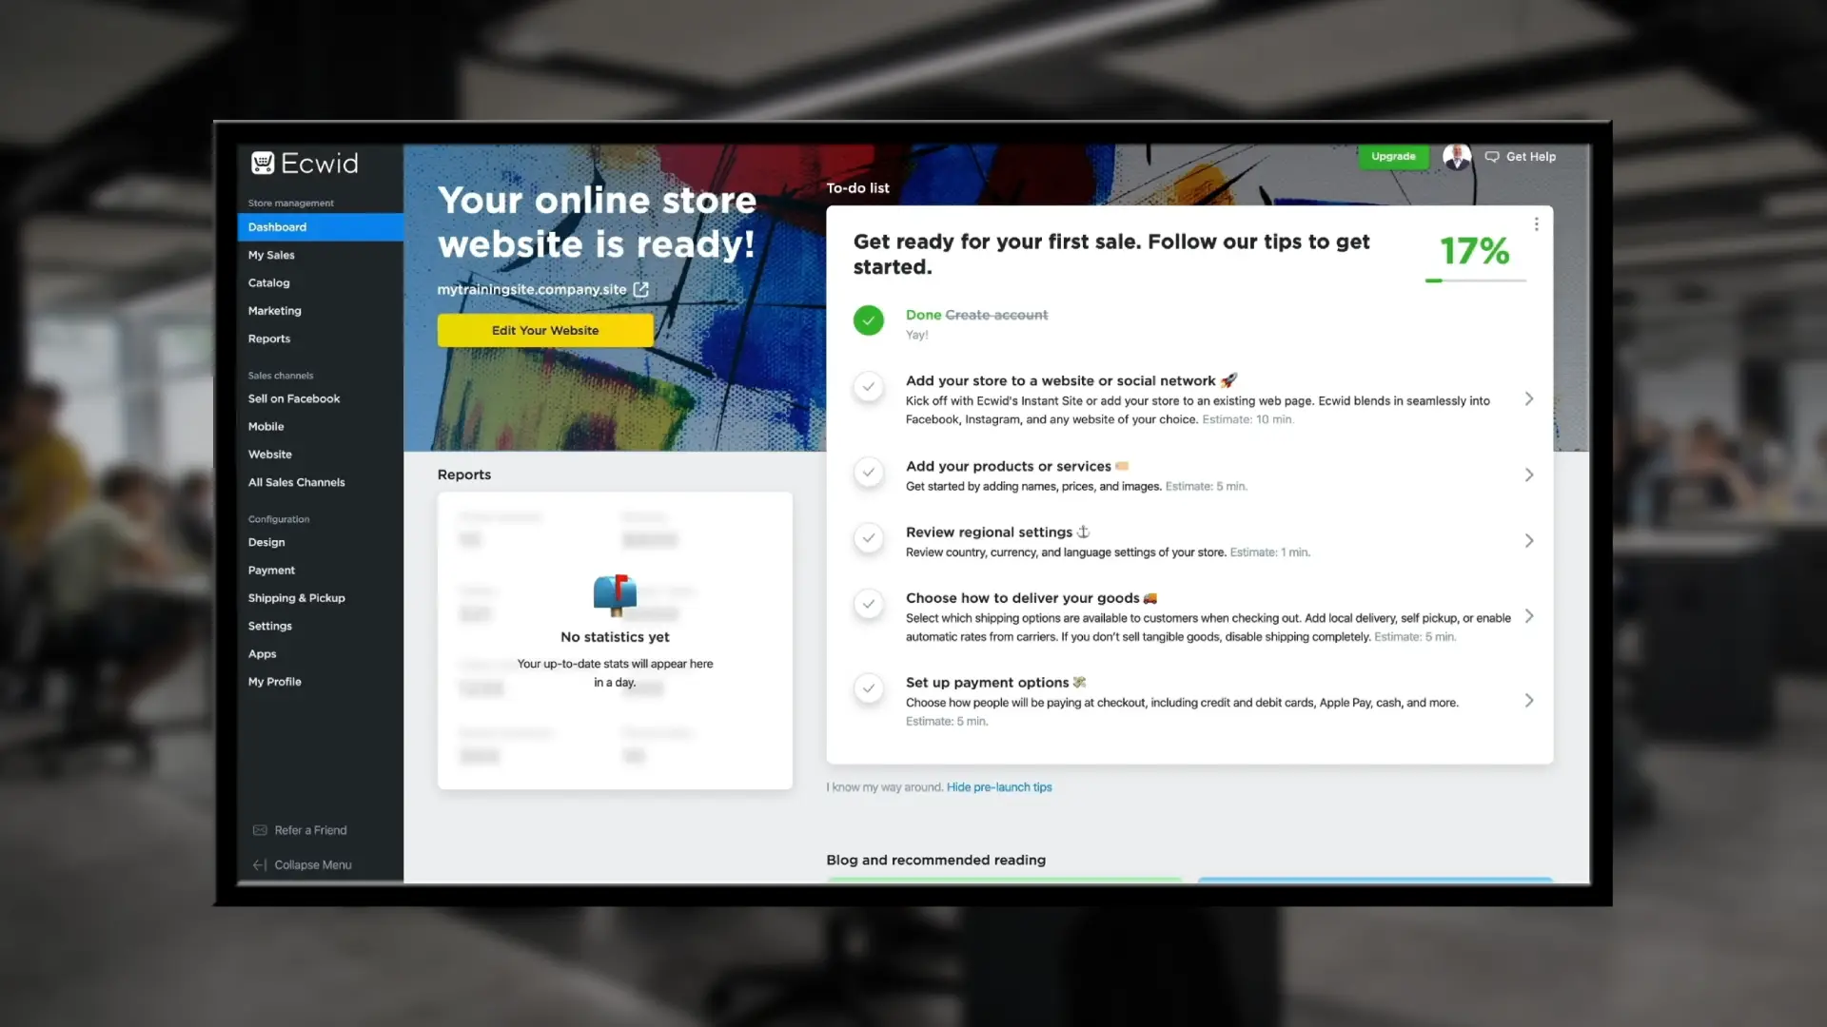This screenshot has height=1027, width=1827.
Task: Click Hide pre-launch tips link
Action: click(x=999, y=787)
